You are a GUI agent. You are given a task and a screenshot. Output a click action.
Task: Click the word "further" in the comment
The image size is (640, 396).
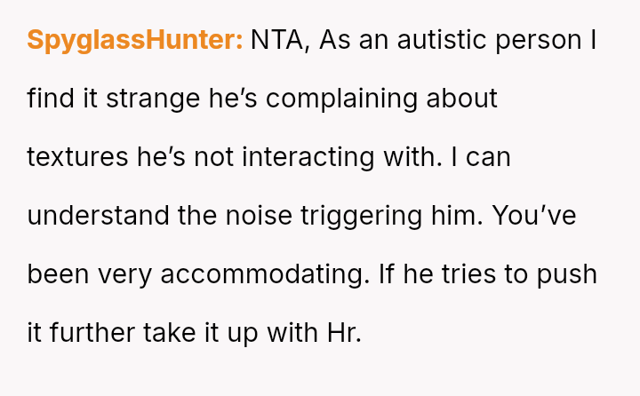point(92,333)
